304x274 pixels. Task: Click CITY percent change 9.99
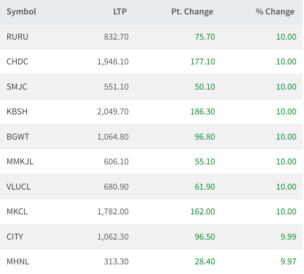288,237
